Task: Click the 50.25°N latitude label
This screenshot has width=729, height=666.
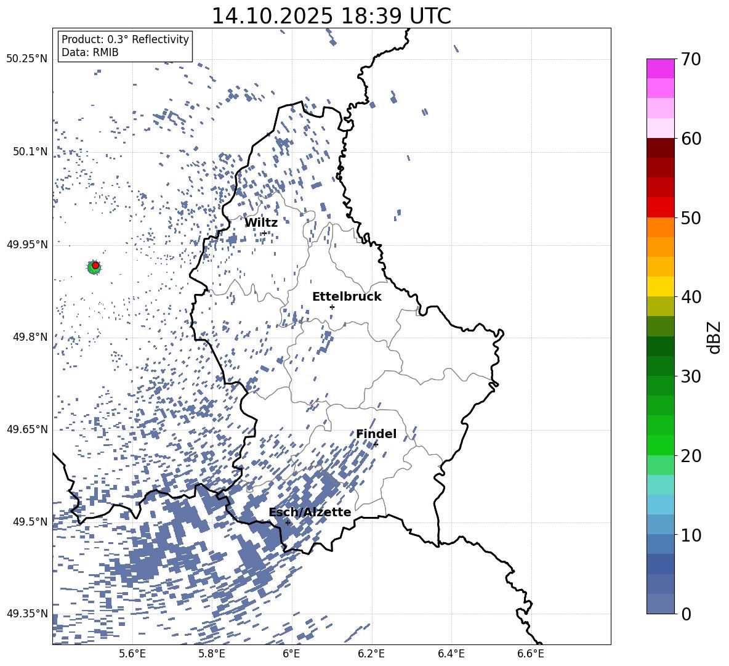Action: 27,59
